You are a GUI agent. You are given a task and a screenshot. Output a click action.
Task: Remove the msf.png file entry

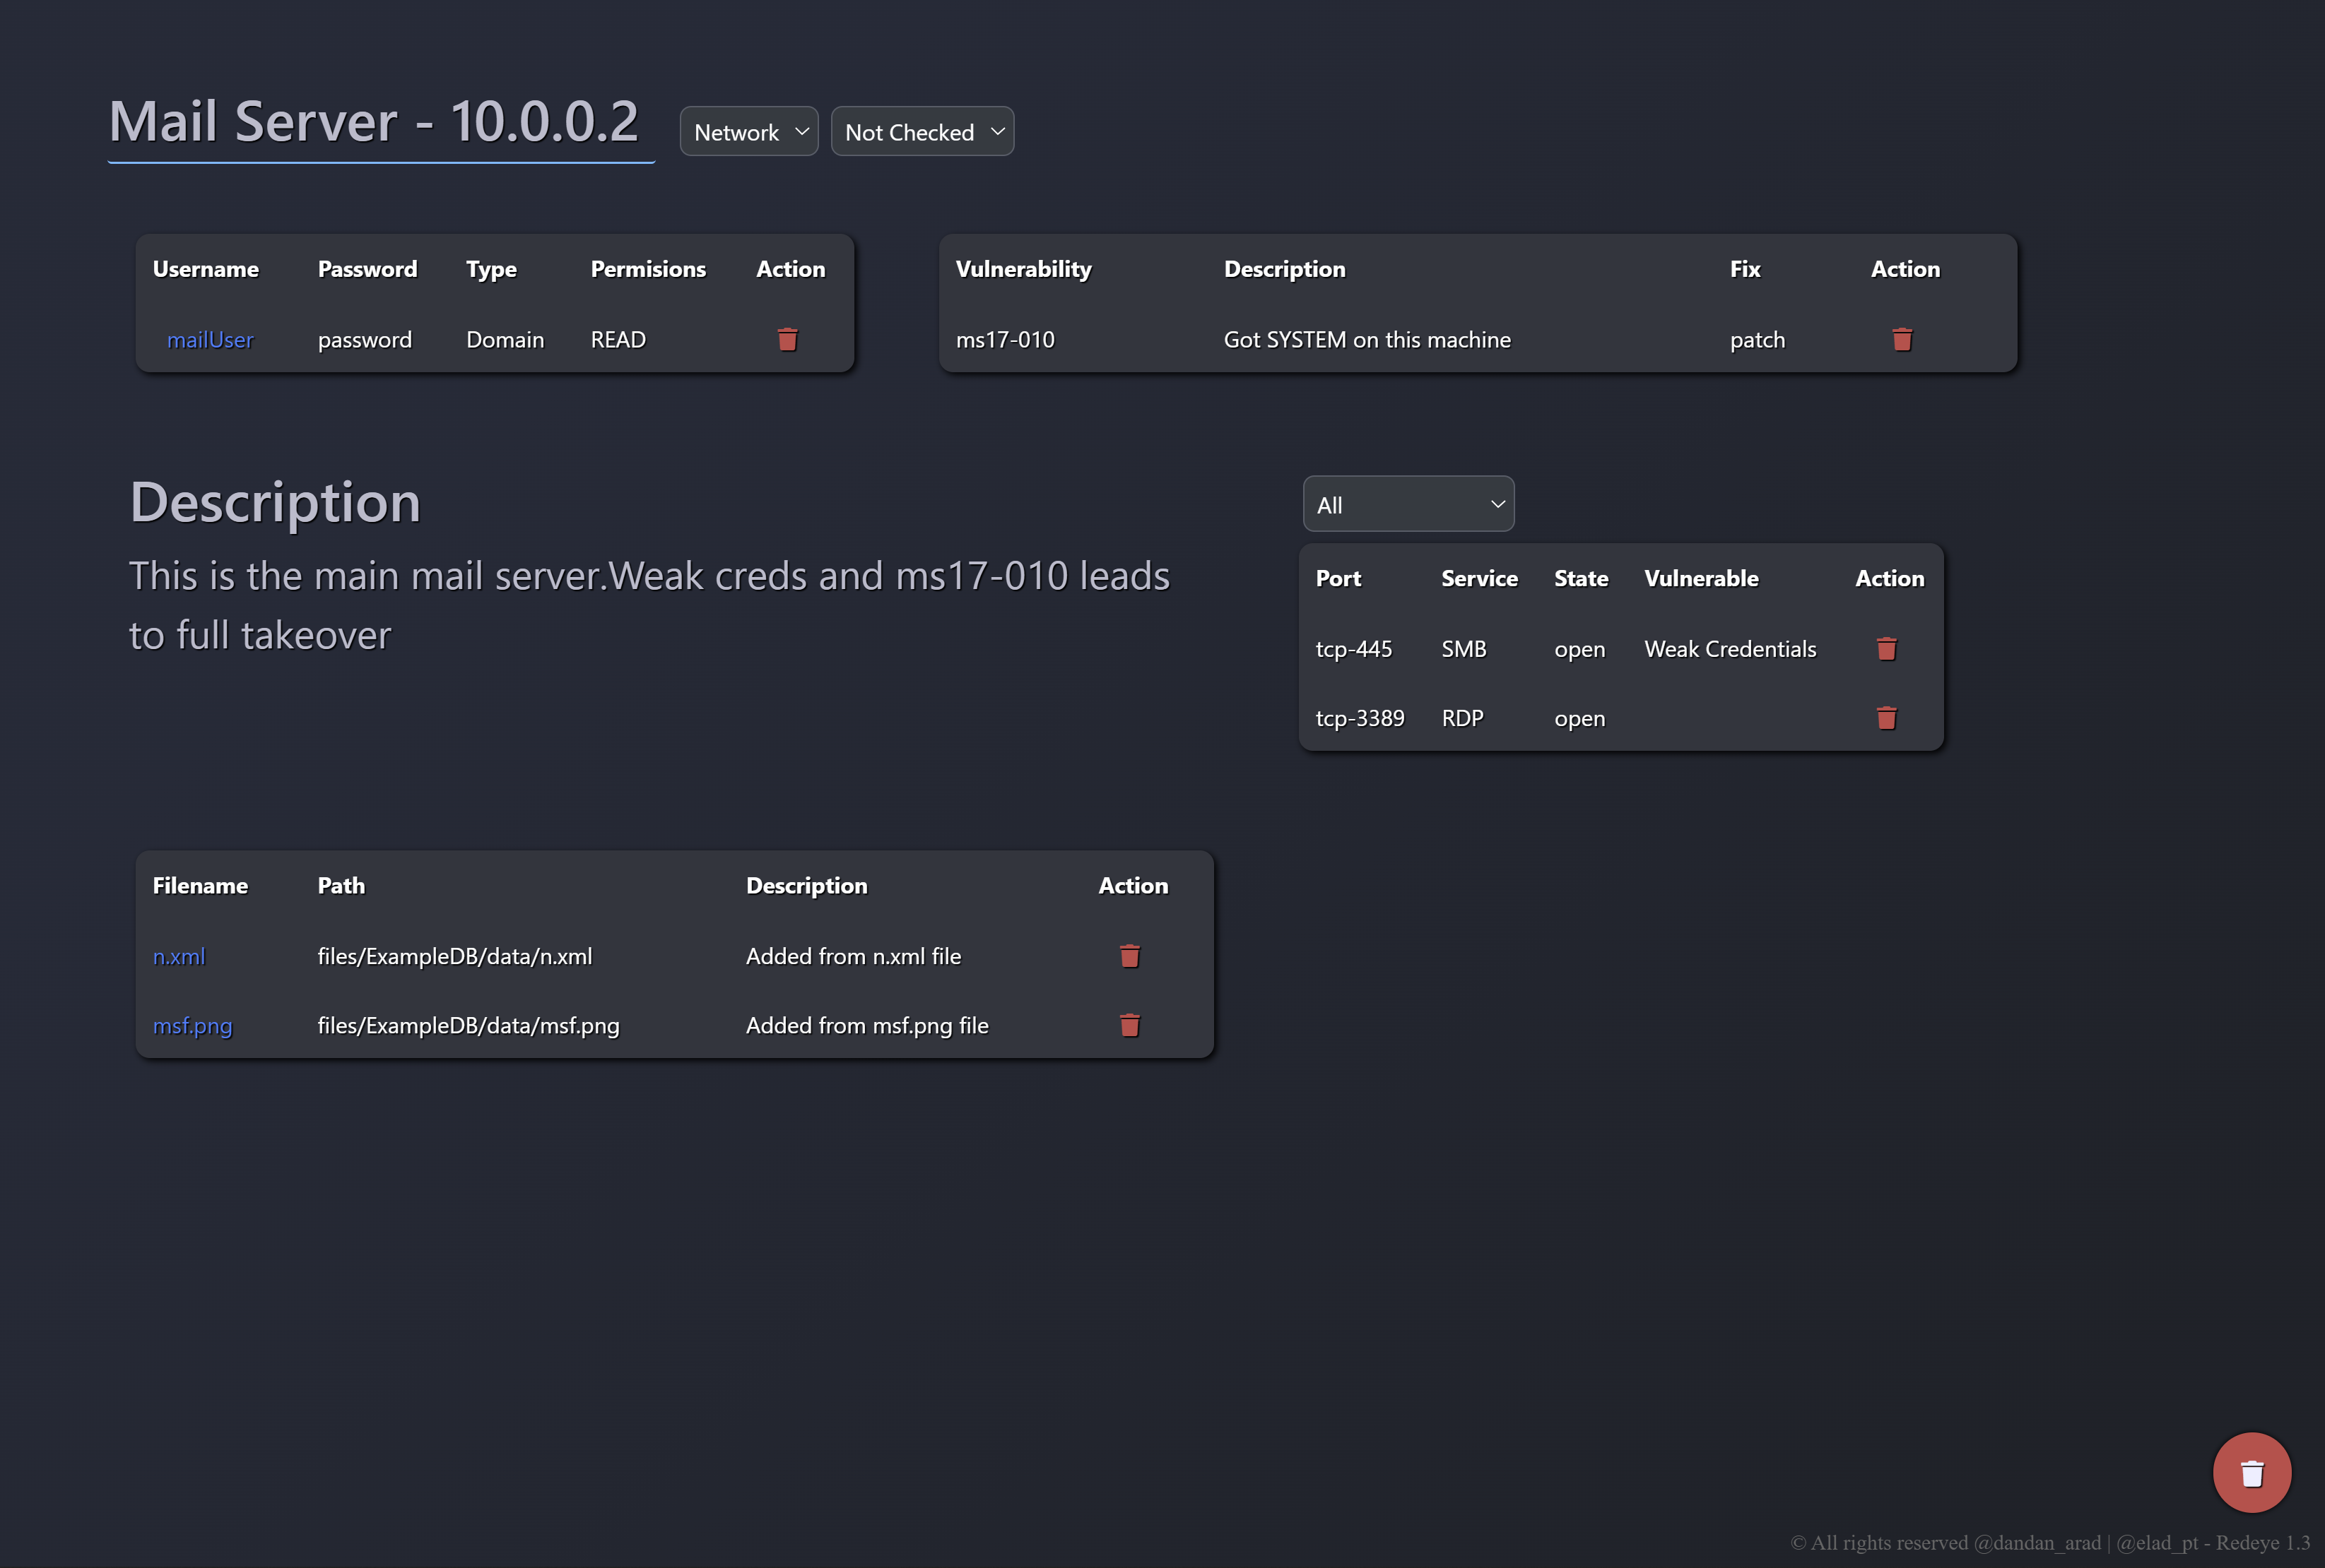[1129, 1025]
